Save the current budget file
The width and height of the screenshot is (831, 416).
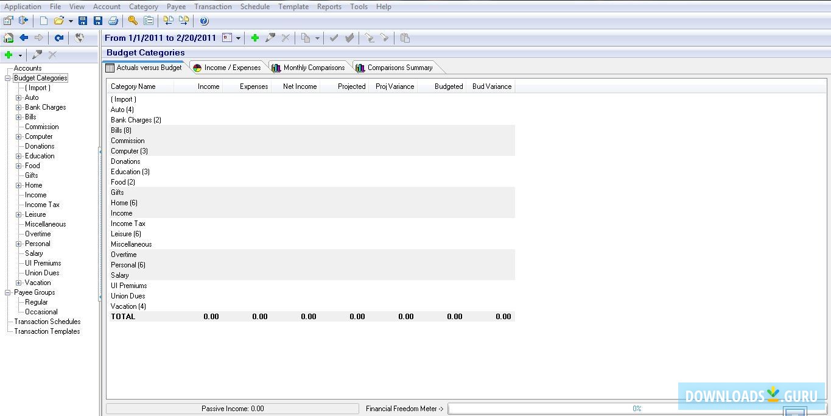pyautogui.click(x=83, y=20)
